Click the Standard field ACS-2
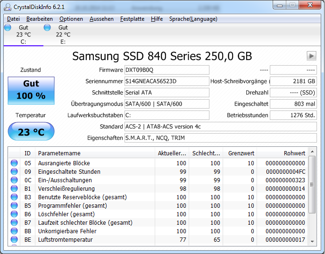Screen dimensions: 325x254 221,127
